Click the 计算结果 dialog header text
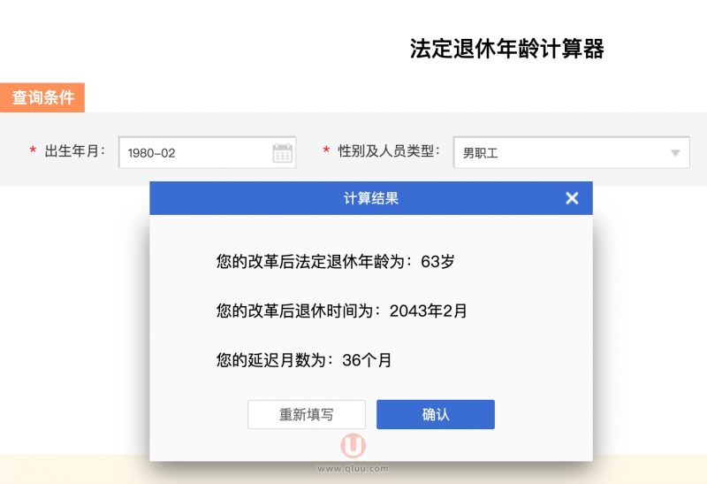 tap(371, 198)
